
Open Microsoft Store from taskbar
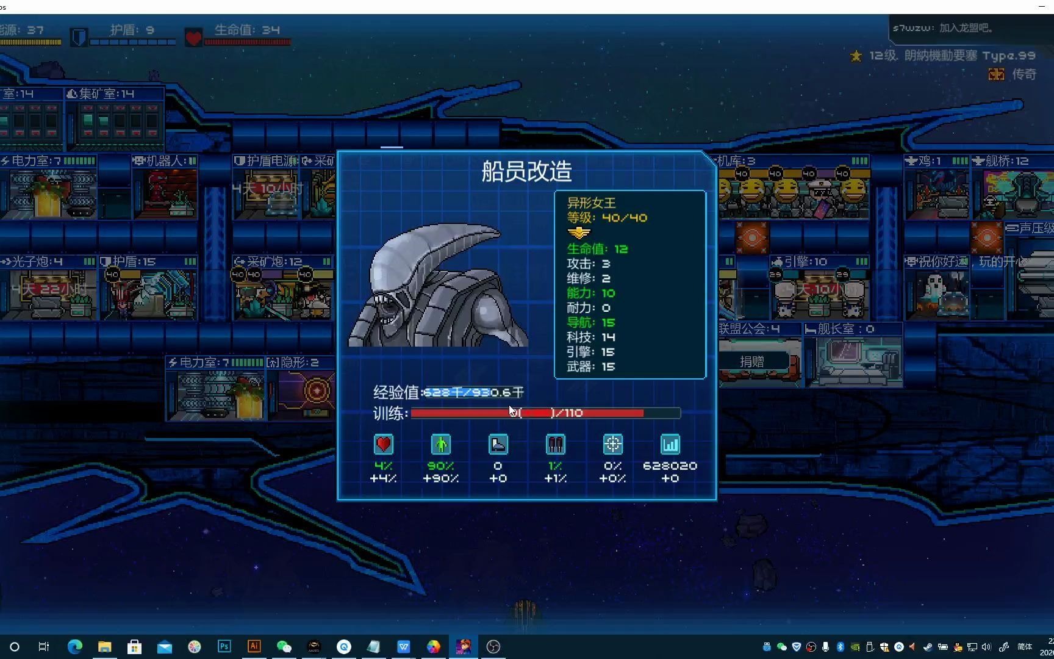click(135, 647)
